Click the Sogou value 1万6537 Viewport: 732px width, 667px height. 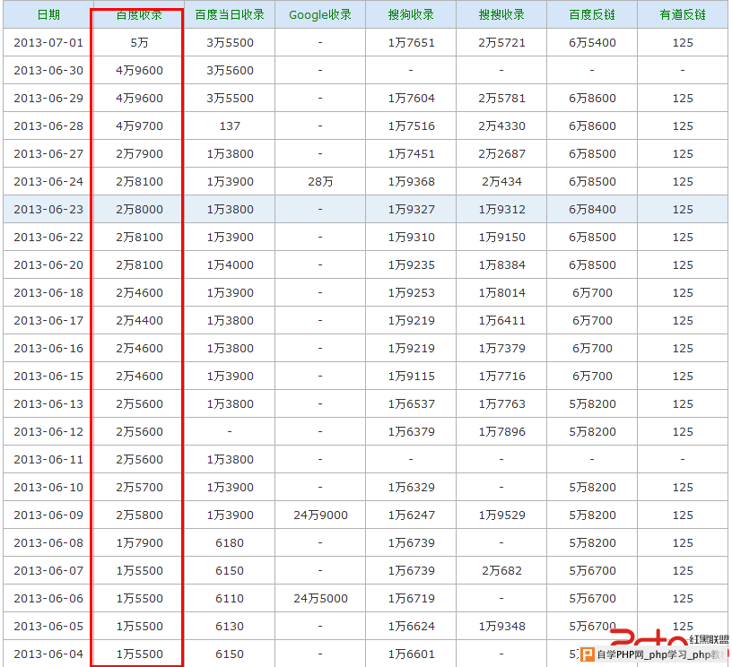[411, 404]
